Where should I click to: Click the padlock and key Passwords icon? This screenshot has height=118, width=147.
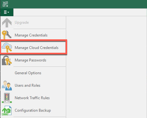tap(7, 60)
